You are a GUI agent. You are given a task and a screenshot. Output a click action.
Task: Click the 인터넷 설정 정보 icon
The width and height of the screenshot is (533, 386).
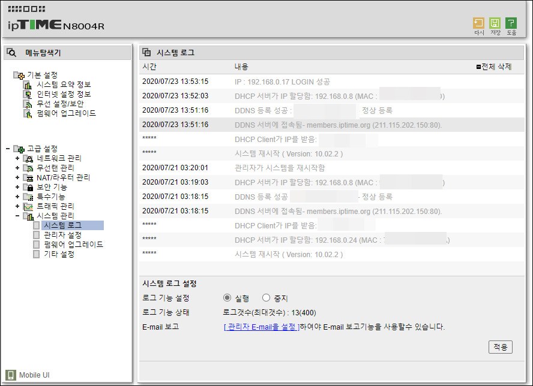coord(28,94)
